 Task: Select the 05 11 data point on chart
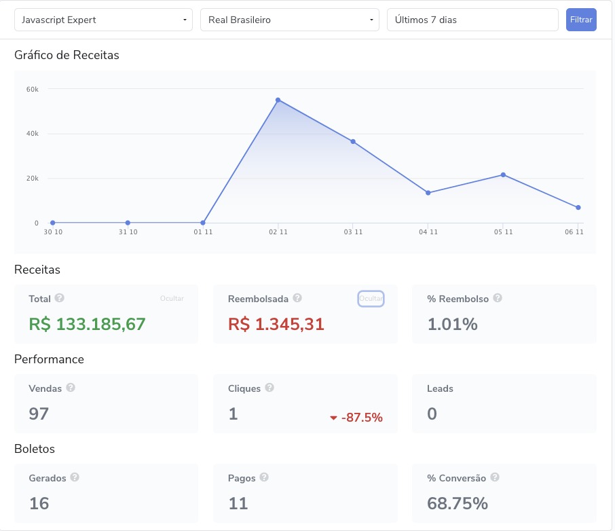(x=503, y=175)
